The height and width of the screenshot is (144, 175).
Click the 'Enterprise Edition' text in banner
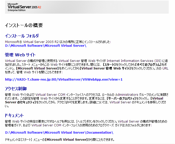pyautogui.click(x=17, y=10)
